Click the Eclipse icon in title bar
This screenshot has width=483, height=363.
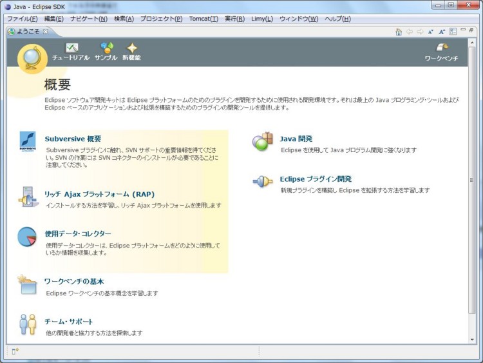click(8, 7)
